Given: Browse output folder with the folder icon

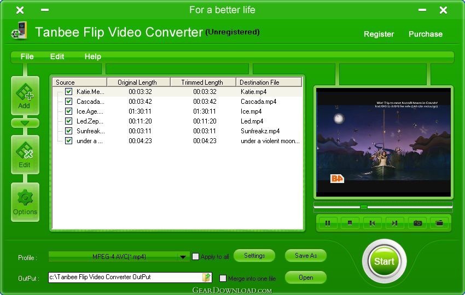Looking at the screenshot, I should click(206, 277).
